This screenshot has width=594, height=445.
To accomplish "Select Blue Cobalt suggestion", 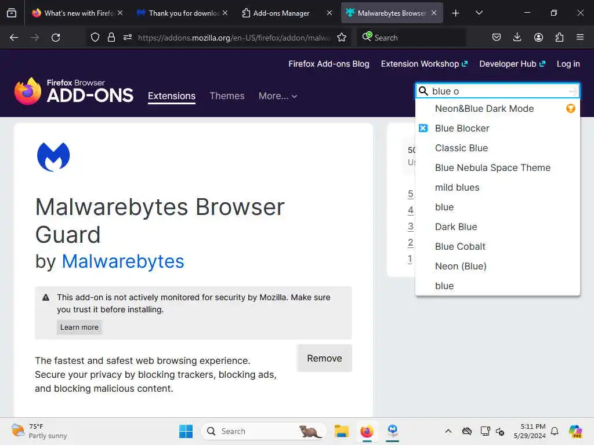I will point(497,246).
